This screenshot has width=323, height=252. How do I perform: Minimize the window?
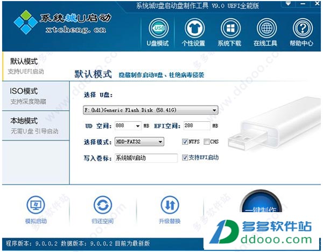(303, 4)
